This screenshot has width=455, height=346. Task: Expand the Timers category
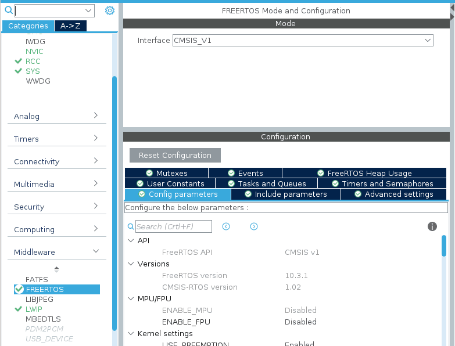[56, 139]
